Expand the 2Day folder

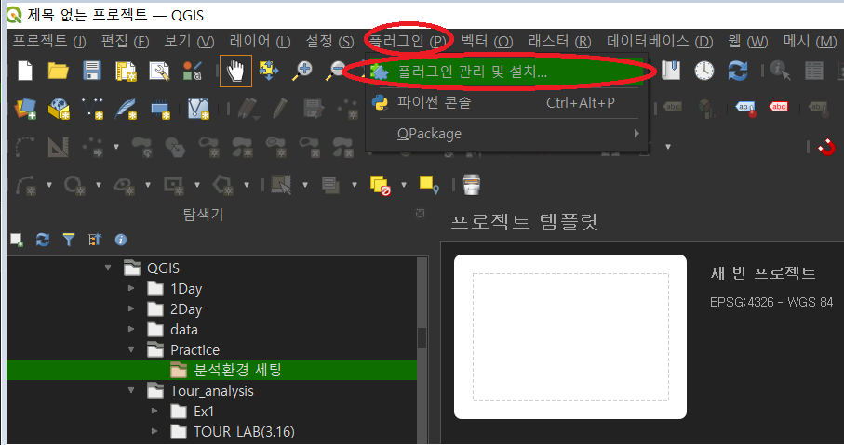(x=131, y=308)
